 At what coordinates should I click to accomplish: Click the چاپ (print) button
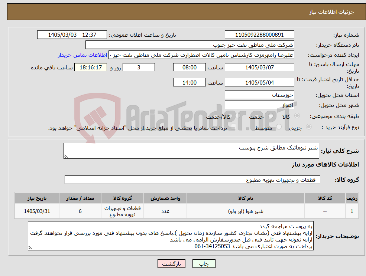pyautogui.click(x=204, y=264)
